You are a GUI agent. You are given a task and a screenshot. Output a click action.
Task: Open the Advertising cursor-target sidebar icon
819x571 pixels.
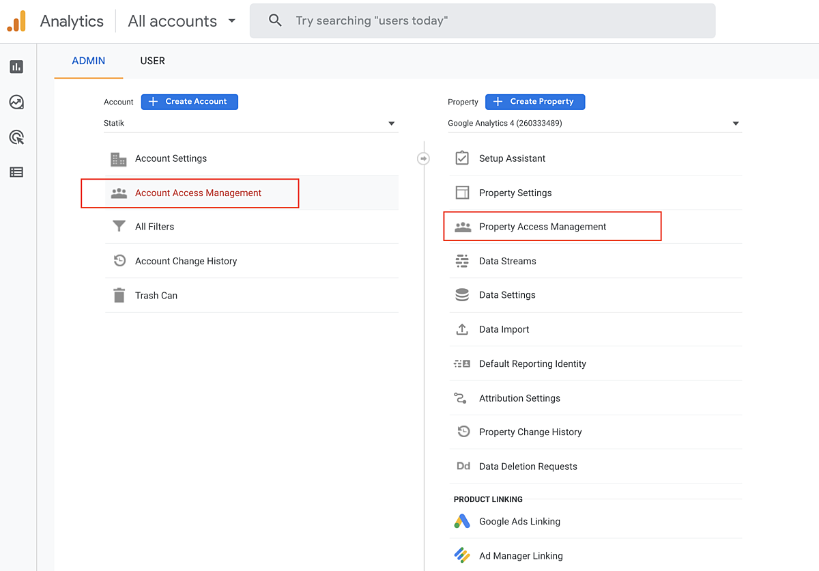click(16, 137)
